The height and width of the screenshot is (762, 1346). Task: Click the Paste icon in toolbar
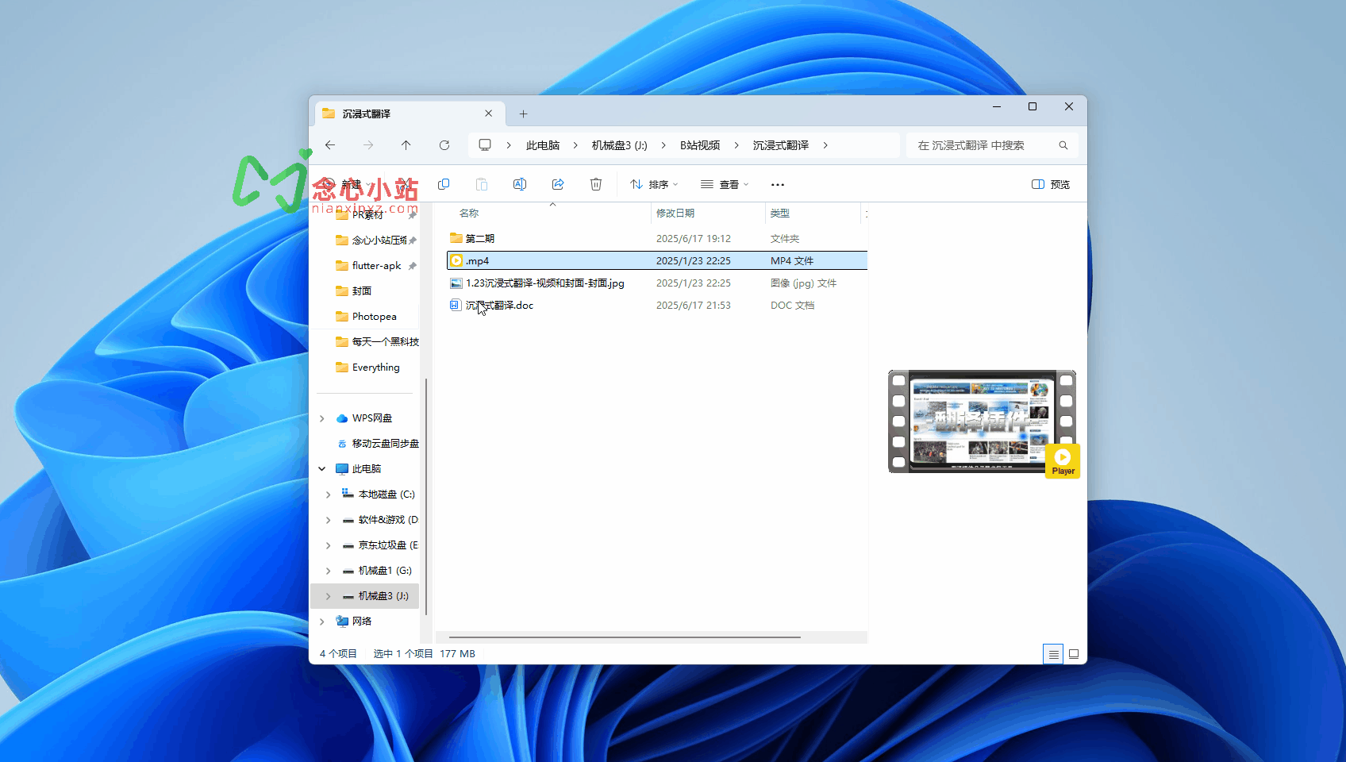482,184
